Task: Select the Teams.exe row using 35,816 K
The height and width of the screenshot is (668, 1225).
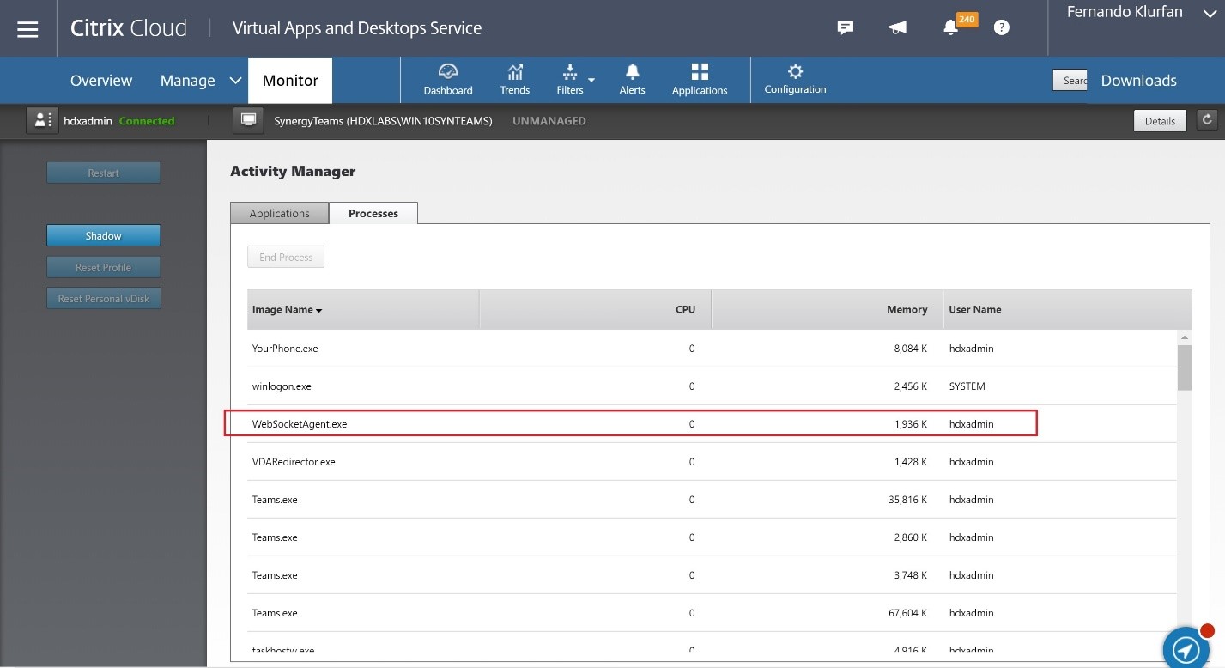Action: pos(713,500)
